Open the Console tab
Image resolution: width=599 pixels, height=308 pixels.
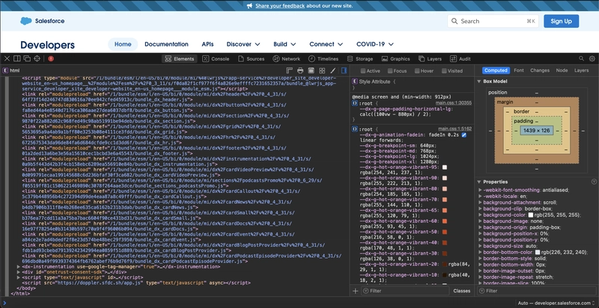pos(216,58)
